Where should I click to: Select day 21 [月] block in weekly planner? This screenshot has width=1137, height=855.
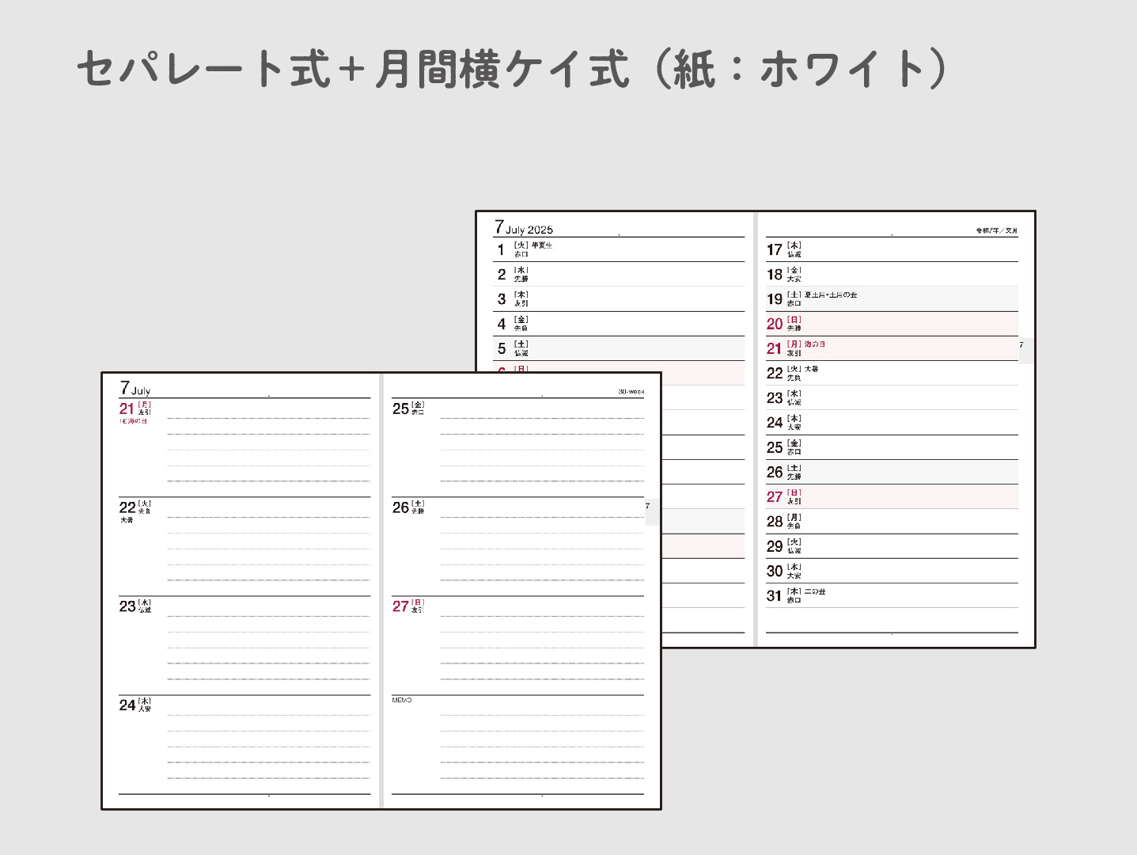tap(244, 447)
